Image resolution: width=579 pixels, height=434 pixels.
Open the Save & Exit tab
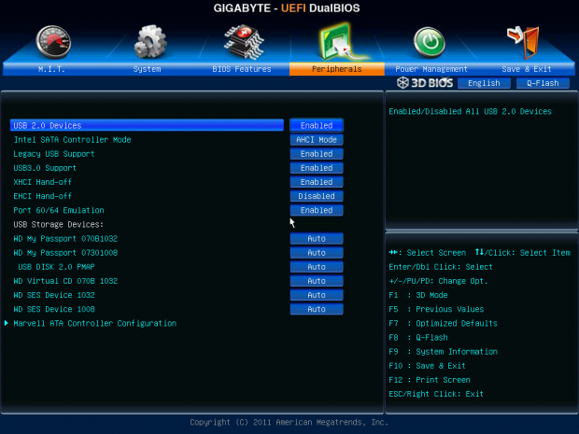click(527, 69)
